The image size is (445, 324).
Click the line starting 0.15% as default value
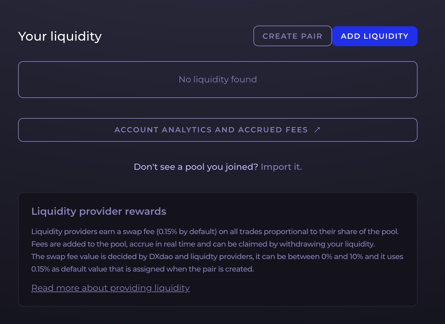click(x=143, y=269)
